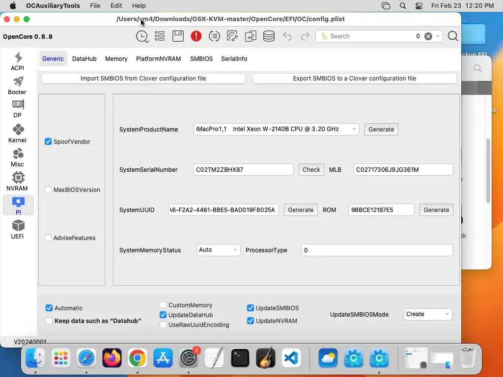Open the App Store from the Dock

[x=163, y=358]
